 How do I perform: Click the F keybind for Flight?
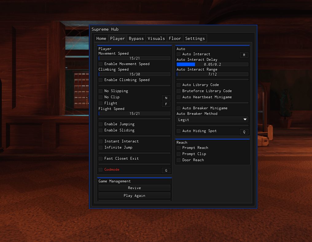point(166,104)
